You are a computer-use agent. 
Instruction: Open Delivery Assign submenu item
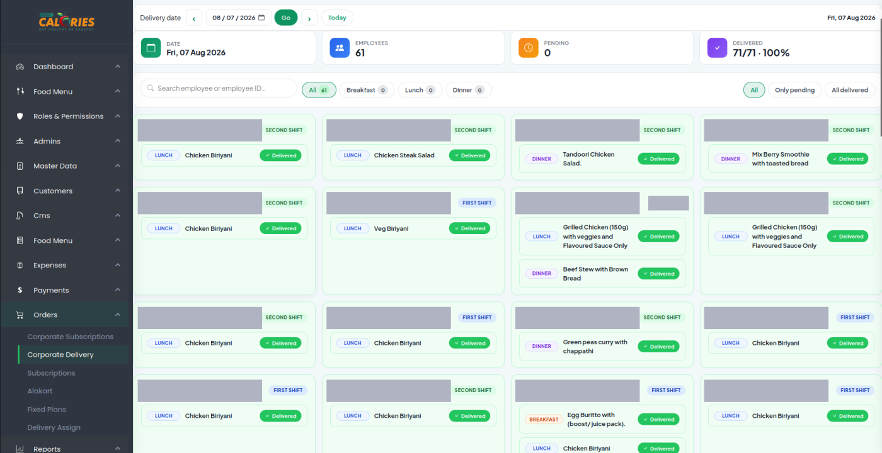[54, 427]
